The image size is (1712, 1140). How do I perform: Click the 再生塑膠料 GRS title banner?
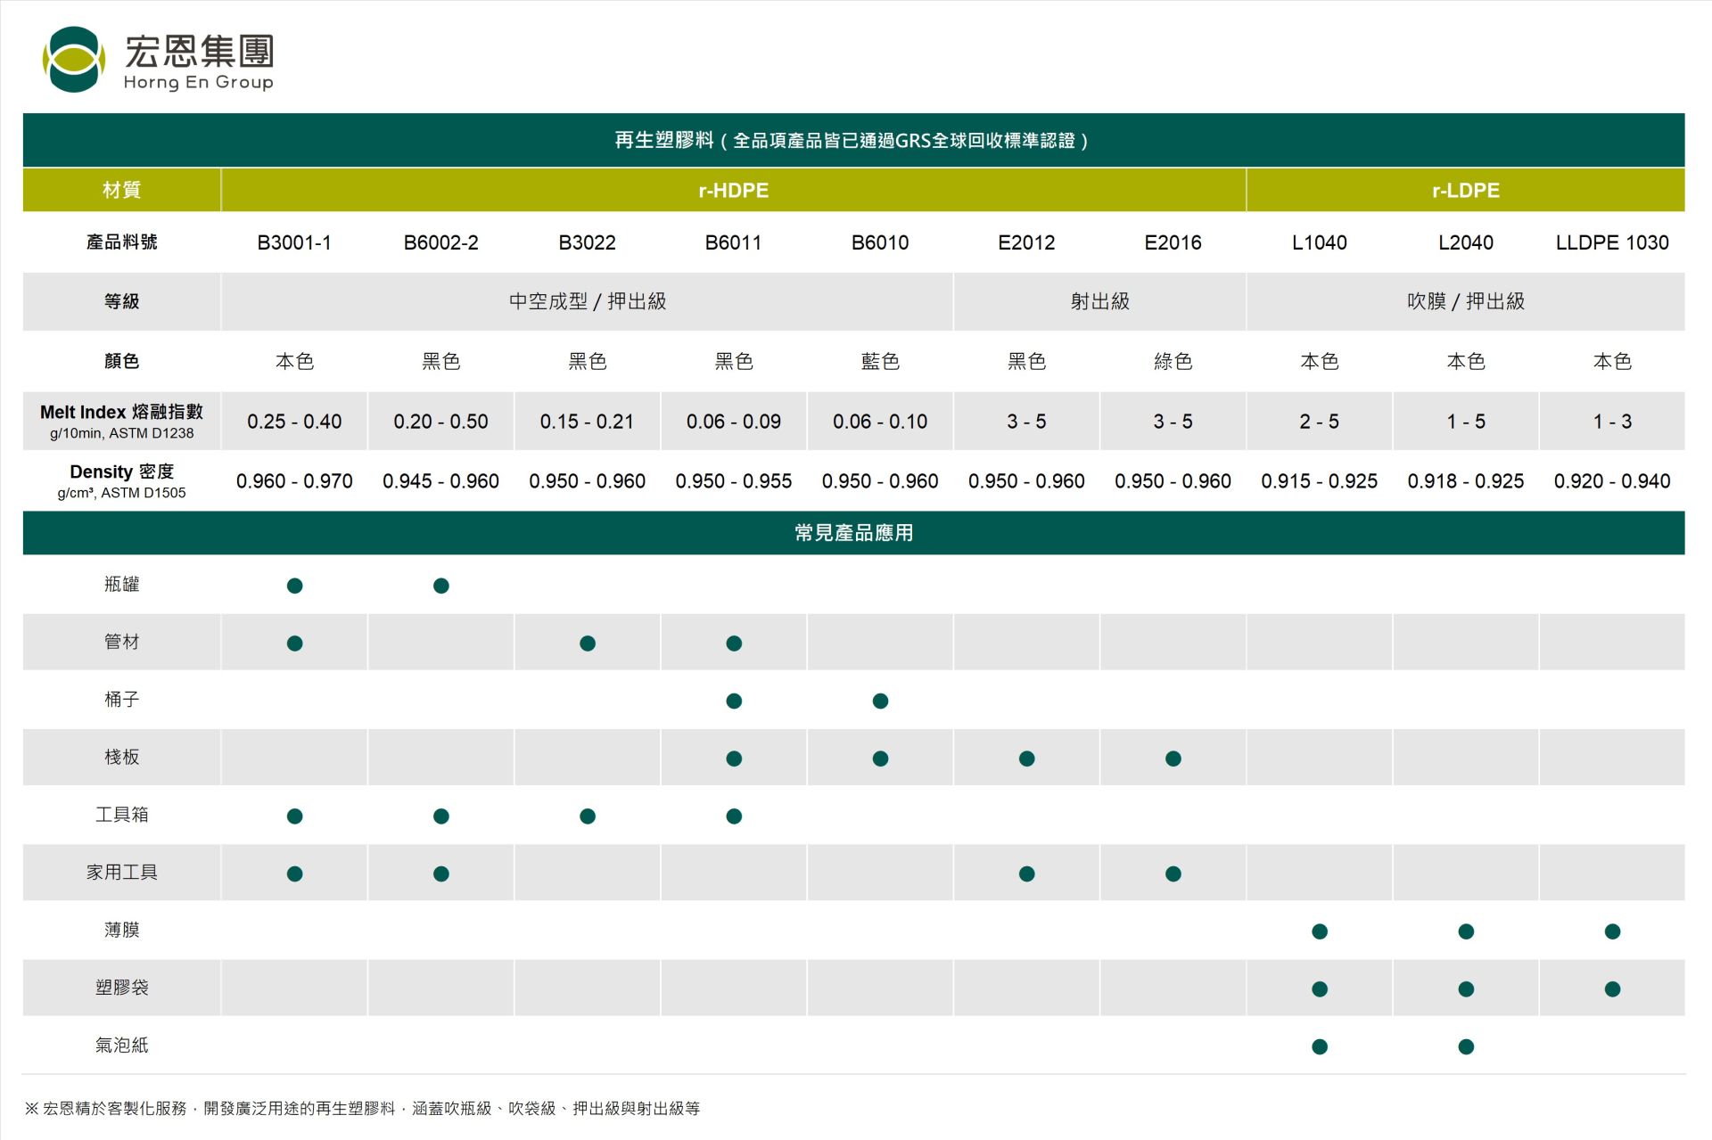click(853, 140)
